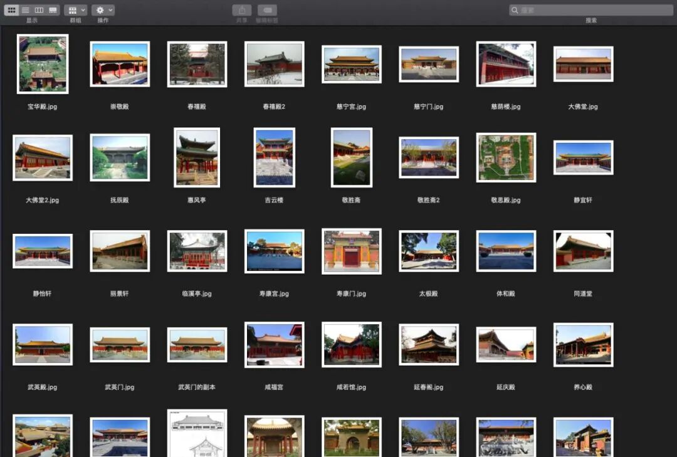Select the 敬胜斋 image thumbnail

pos(352,157)
